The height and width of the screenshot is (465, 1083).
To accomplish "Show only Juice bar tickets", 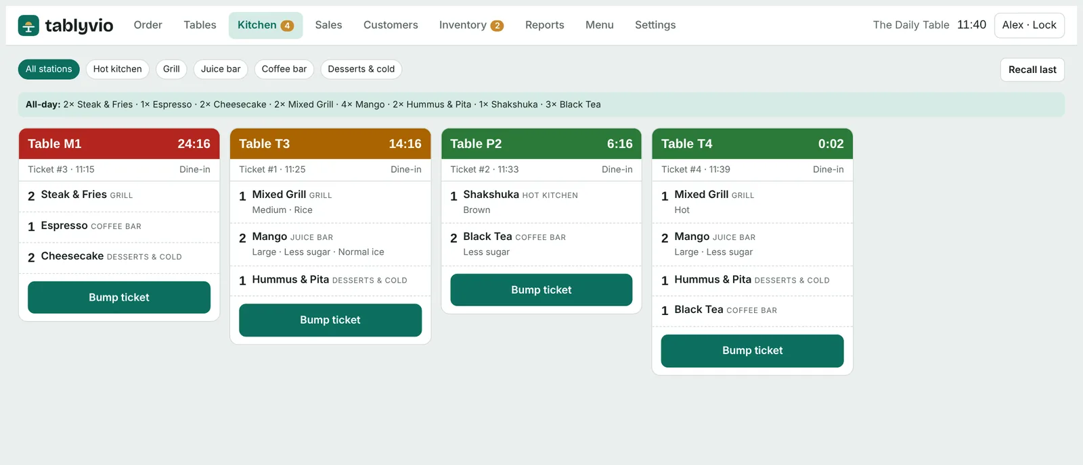I will (221, 69).
